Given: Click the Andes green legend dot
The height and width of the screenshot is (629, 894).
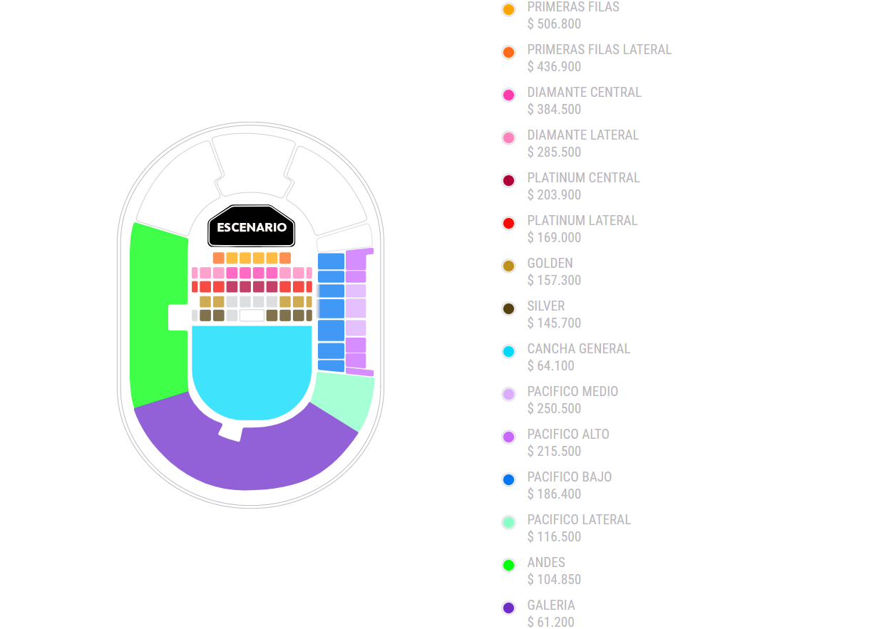Looking at the screenshot, I should coord(508,566).
